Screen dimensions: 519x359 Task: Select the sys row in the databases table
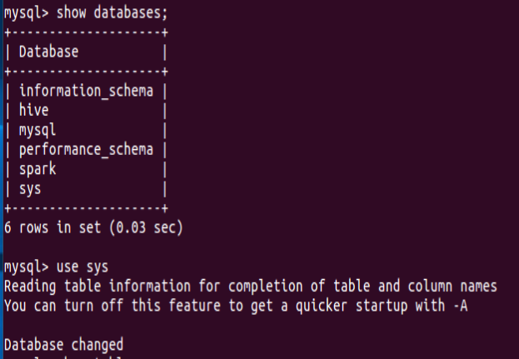pos(30,188)
